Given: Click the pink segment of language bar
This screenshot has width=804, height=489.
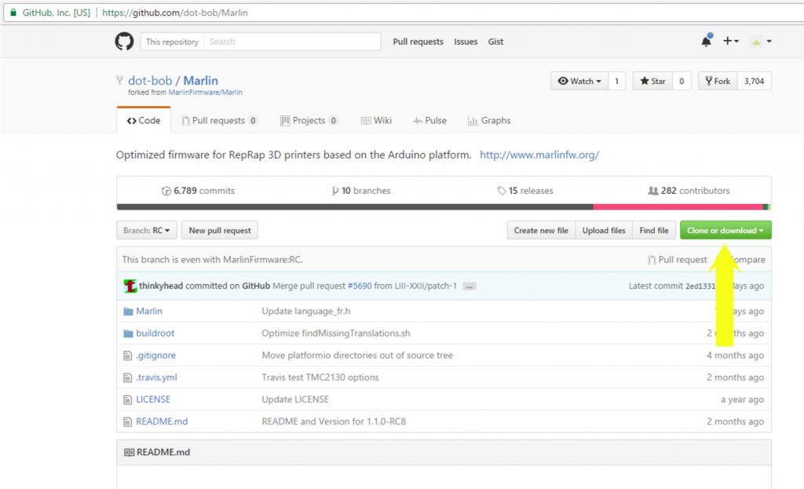Looking at the screenshot, I should tap(678, 207).
